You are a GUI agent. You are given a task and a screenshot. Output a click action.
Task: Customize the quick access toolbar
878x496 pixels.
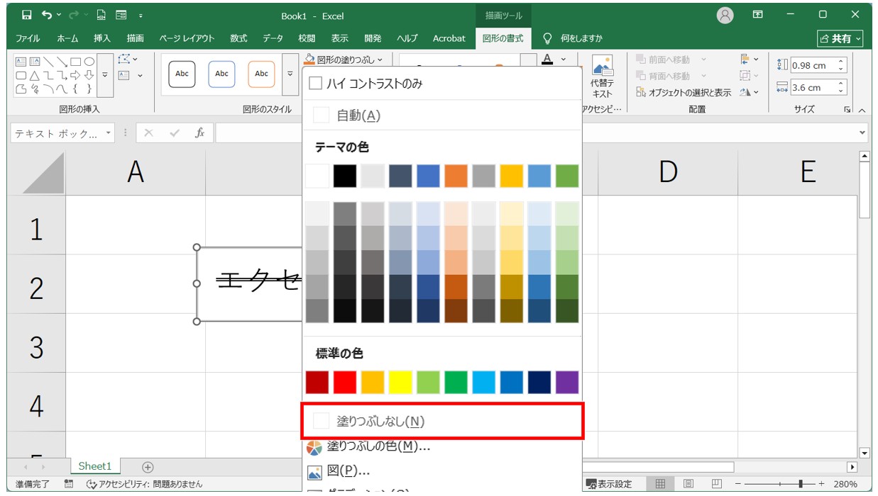pos(141,15)
